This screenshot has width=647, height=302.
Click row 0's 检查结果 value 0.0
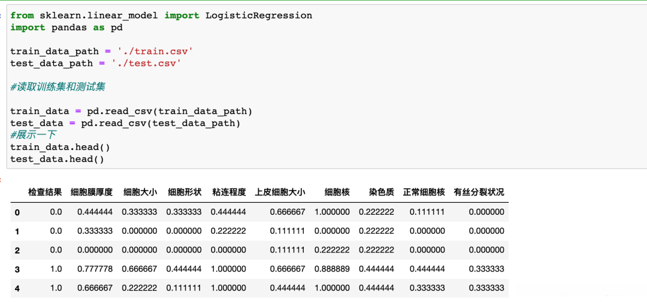[x=56, y=212]
